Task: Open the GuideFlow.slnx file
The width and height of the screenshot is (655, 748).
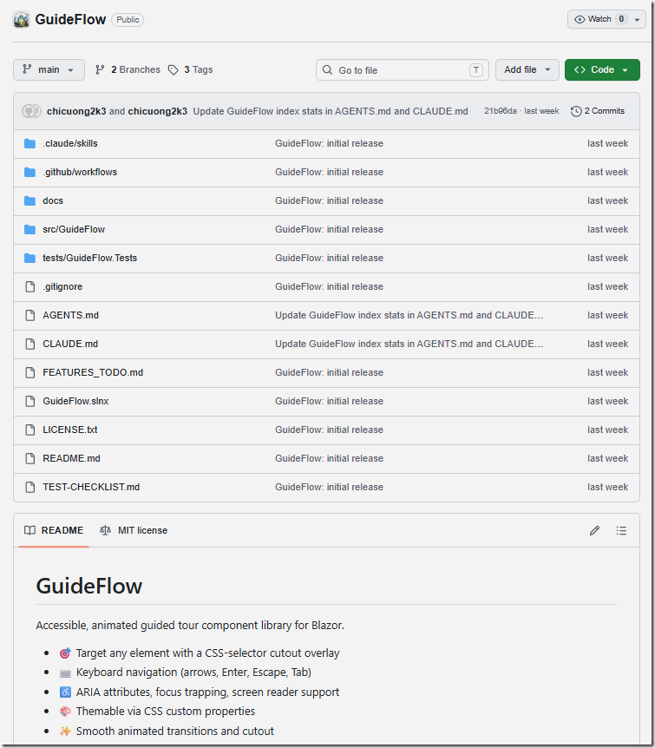Action: (75, 401)
